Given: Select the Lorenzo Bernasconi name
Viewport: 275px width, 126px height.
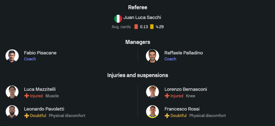Looking at the screenshot, I should [x=186, y=89].
